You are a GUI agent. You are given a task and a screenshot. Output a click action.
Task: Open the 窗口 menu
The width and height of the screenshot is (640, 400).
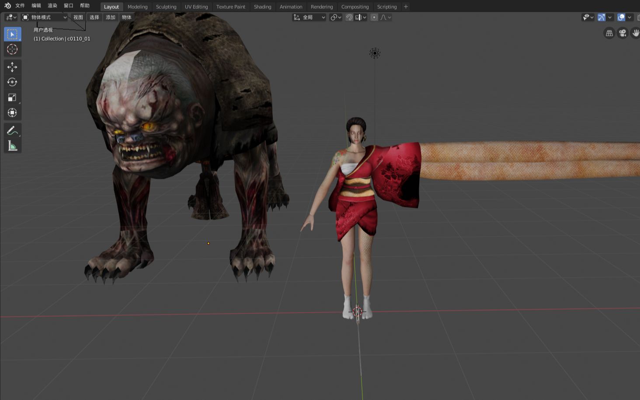coord(69,6)
